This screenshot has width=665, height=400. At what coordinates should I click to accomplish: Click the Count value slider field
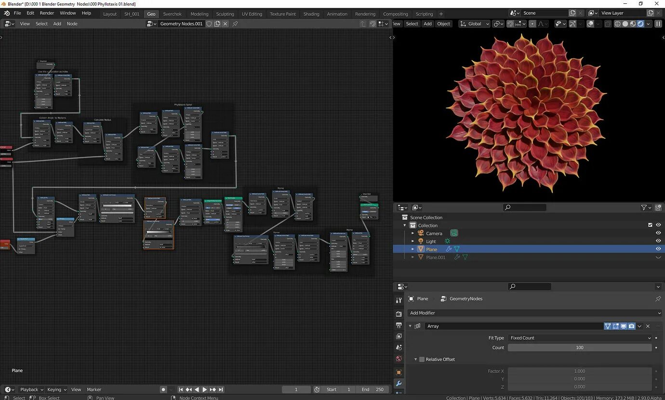(579, 347)
